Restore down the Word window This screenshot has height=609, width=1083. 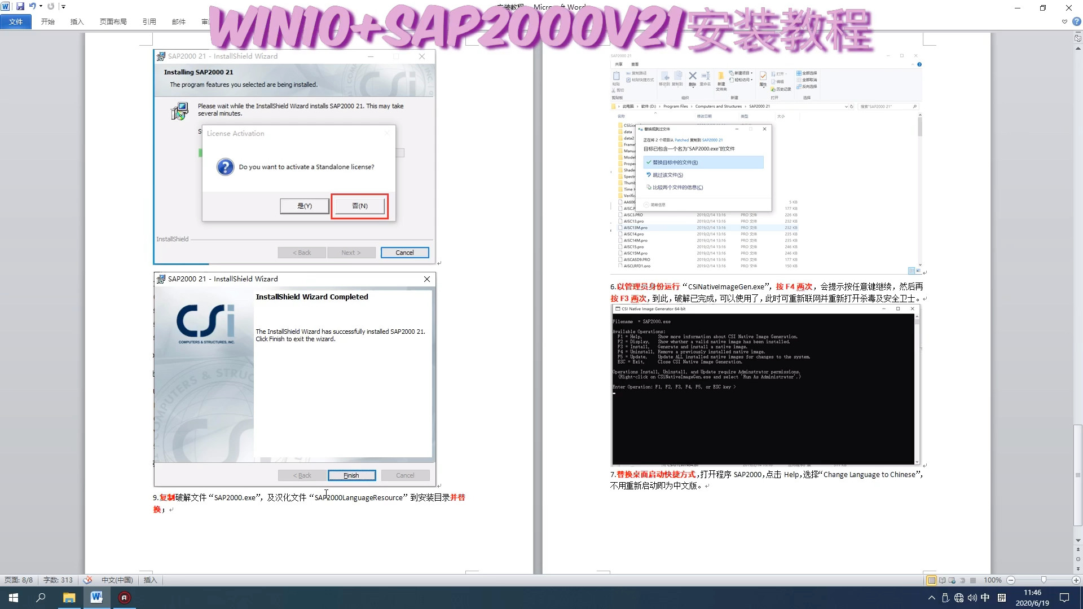click(x=1042, y=7)
